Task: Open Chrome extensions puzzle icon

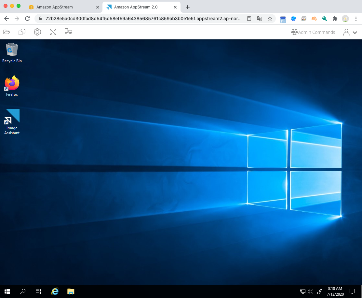Action: (335, 19)
